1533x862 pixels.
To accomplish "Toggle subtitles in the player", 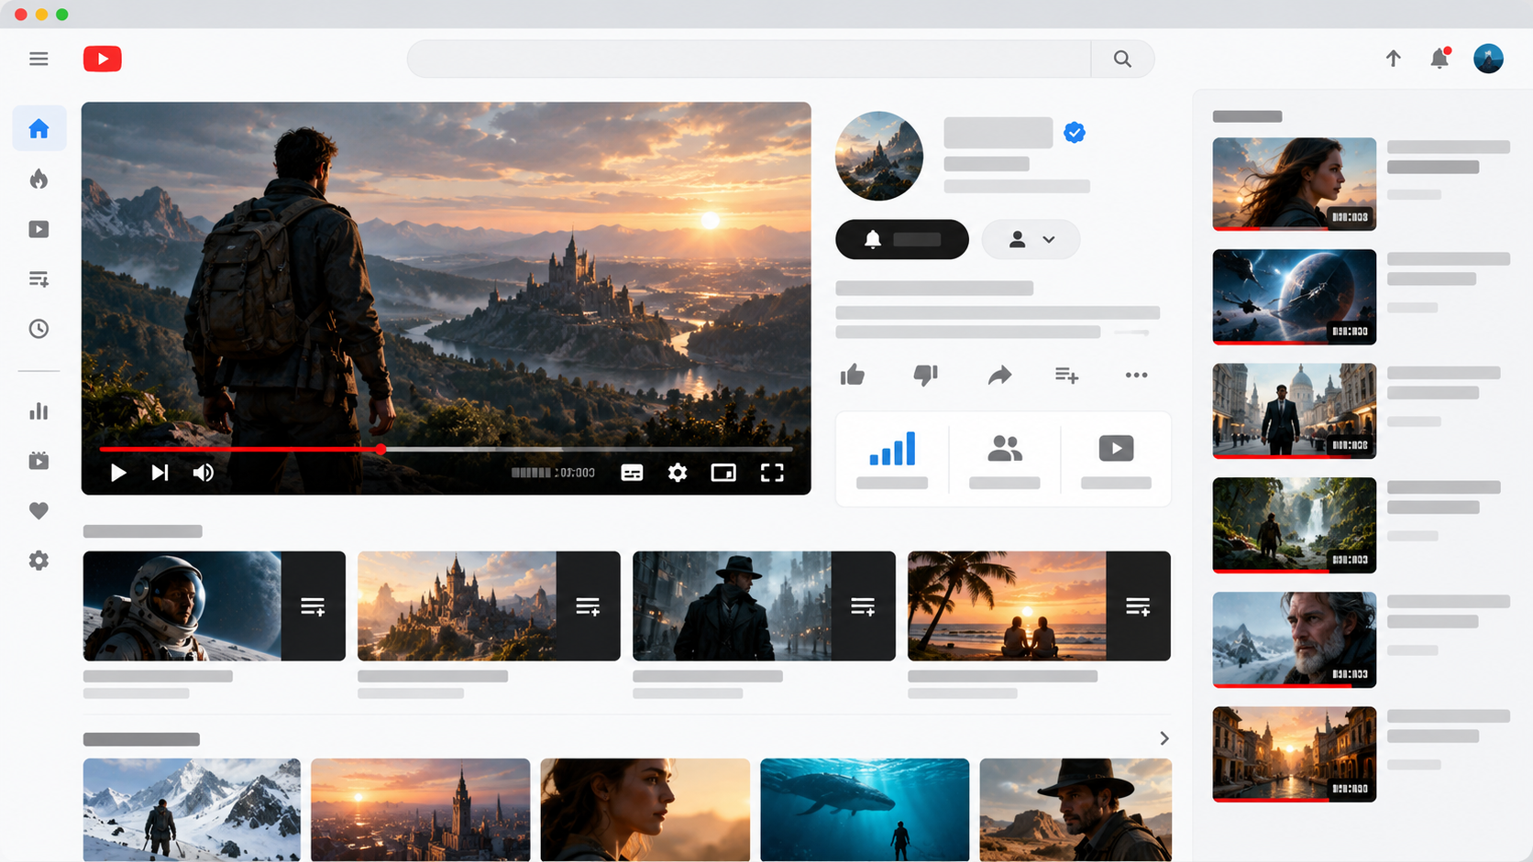I will click(x=632, y=473).
